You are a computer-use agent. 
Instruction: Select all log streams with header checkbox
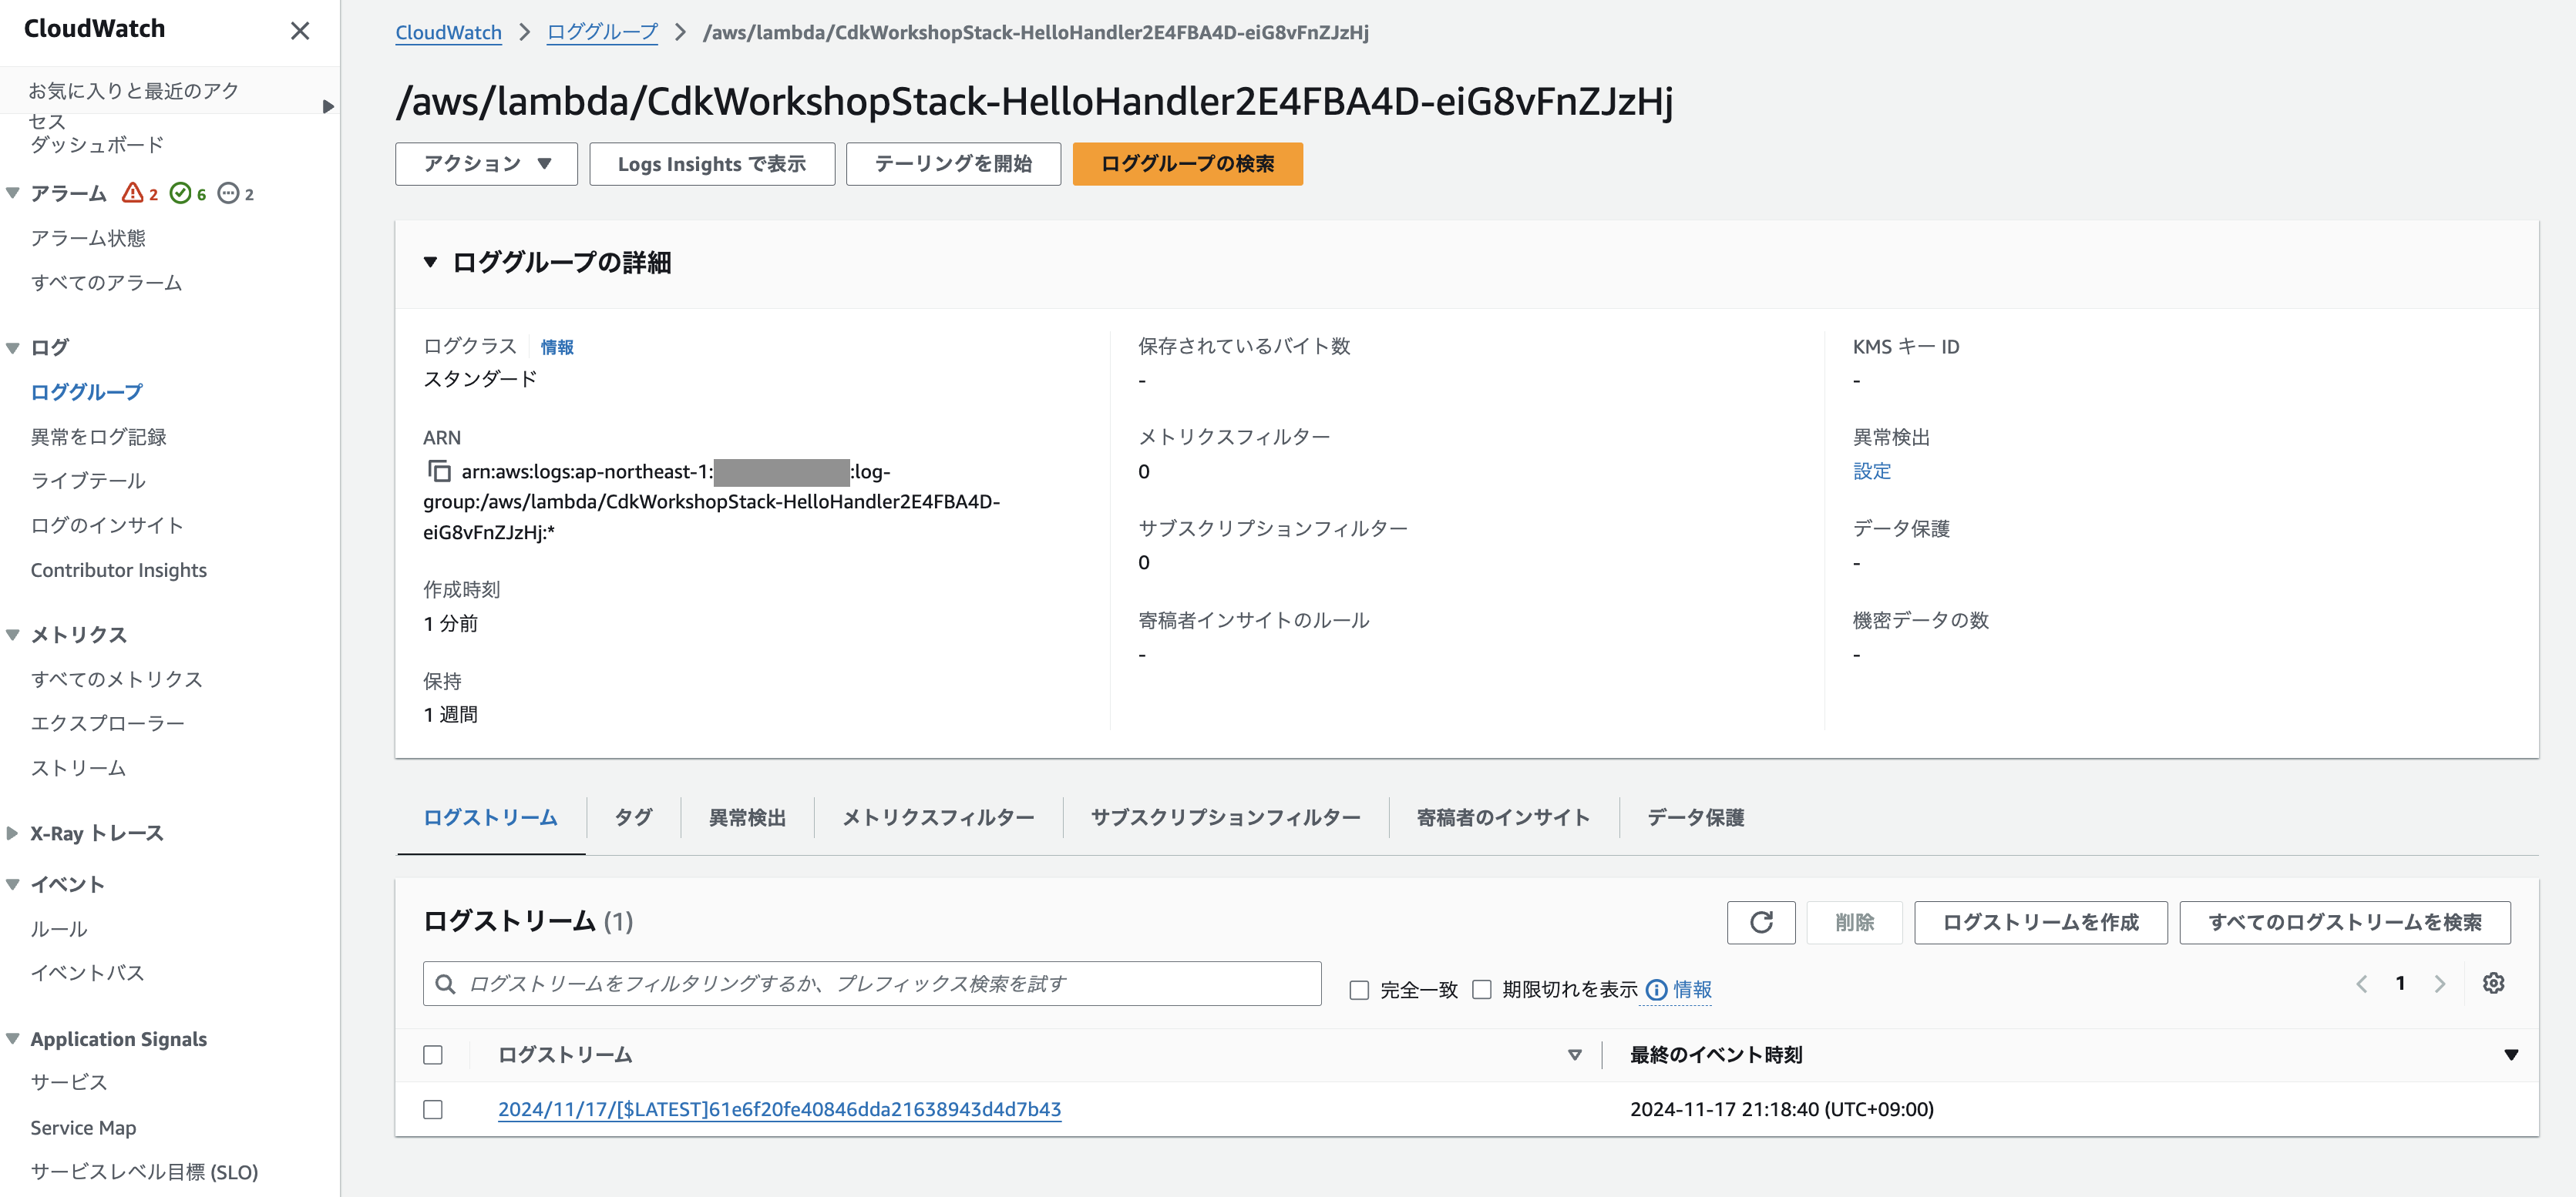coord(433,1054)
